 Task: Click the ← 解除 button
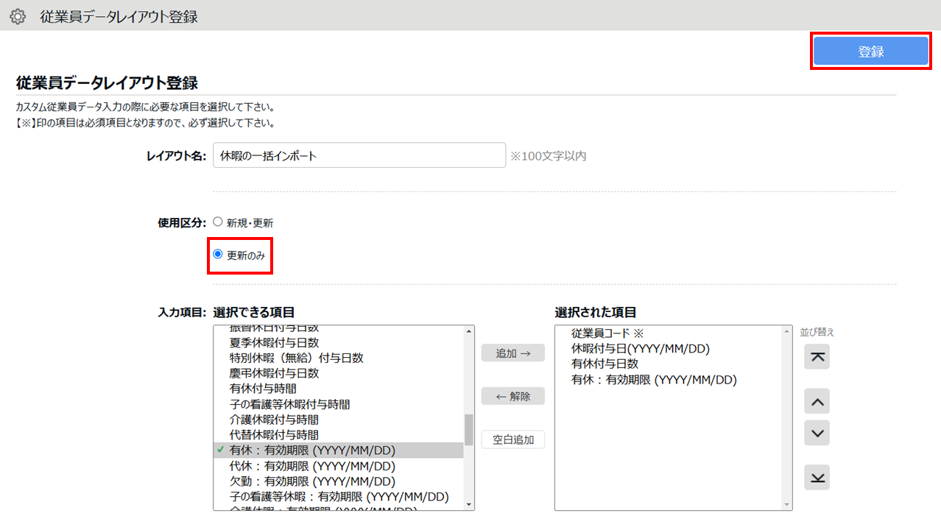point(513,396)
